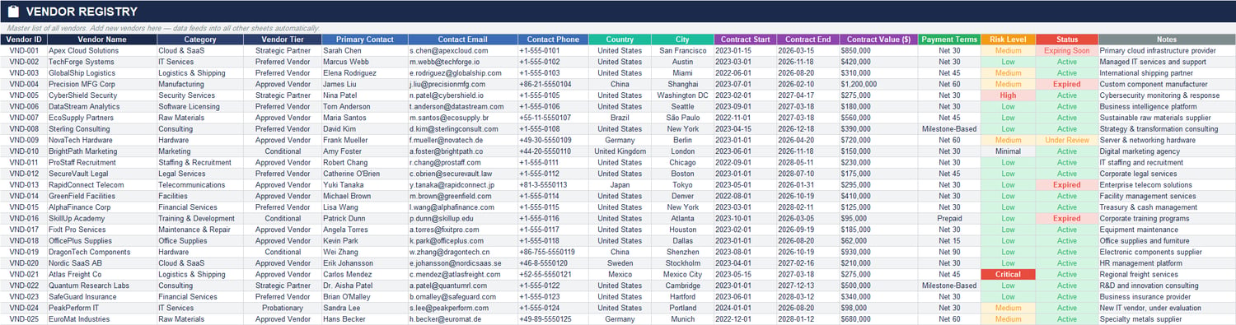
Task: Click the Contact Email column header
Action: pos(462,39)
